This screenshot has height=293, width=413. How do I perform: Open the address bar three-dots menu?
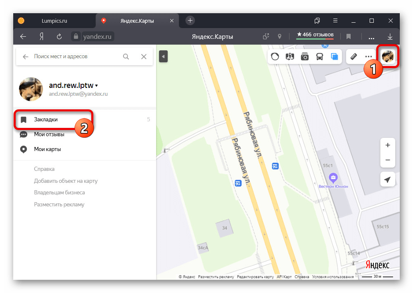(371, 38)
